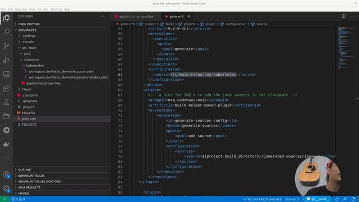Click the thumbs-up icon in status bar
This screenshot has width=359, height=202.
click(337, 199)
